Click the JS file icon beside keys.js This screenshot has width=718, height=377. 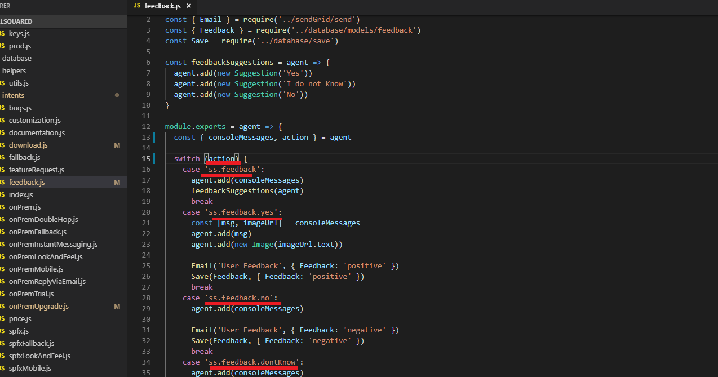[2, 34]
